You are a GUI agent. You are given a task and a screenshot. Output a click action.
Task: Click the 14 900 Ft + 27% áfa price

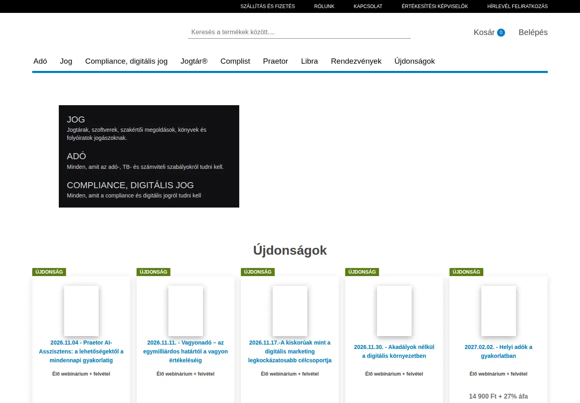tap(498, 397)
